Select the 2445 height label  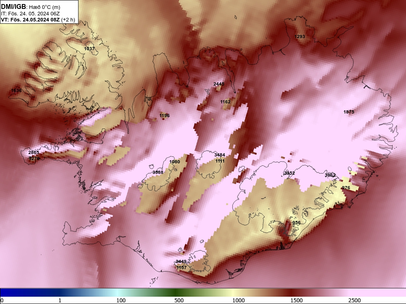tap(219, 84)
